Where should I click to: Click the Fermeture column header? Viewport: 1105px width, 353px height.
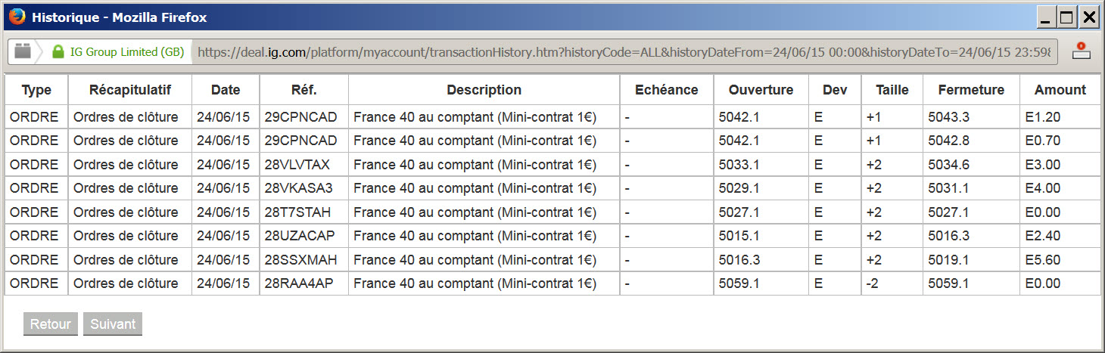pos(970,90)
